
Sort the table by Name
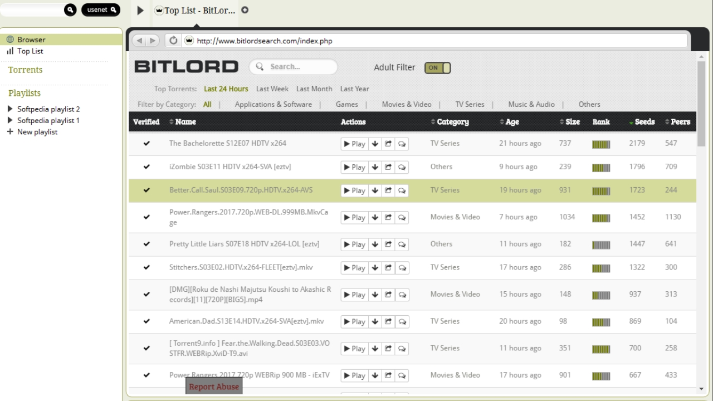(182, 122)
